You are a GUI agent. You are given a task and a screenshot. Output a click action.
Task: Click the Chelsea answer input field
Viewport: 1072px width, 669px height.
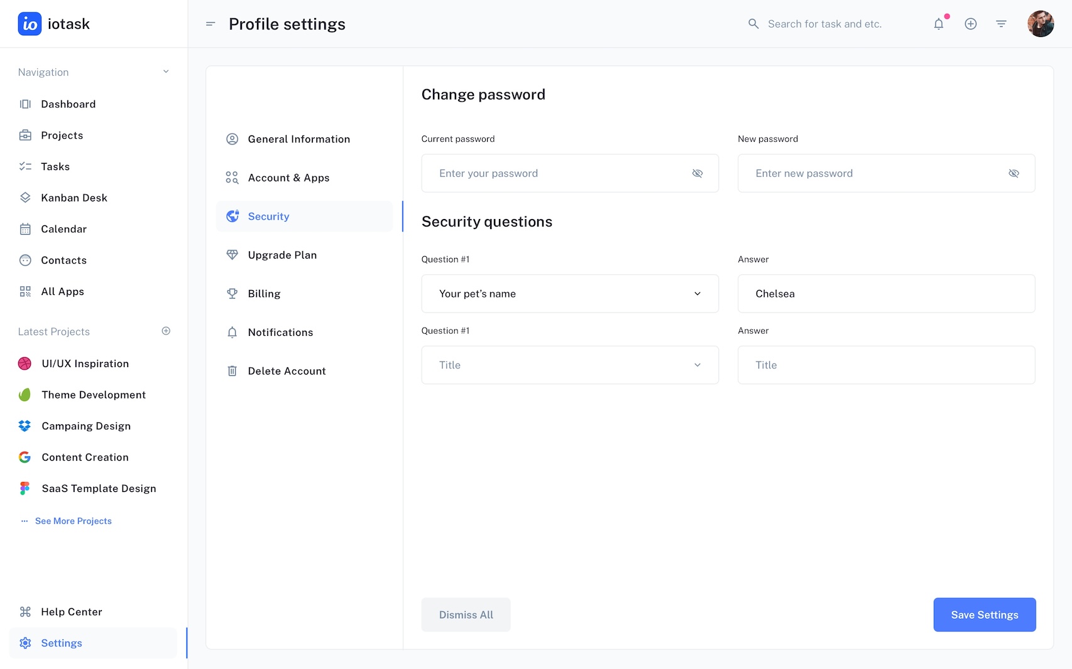pos(886,294)
